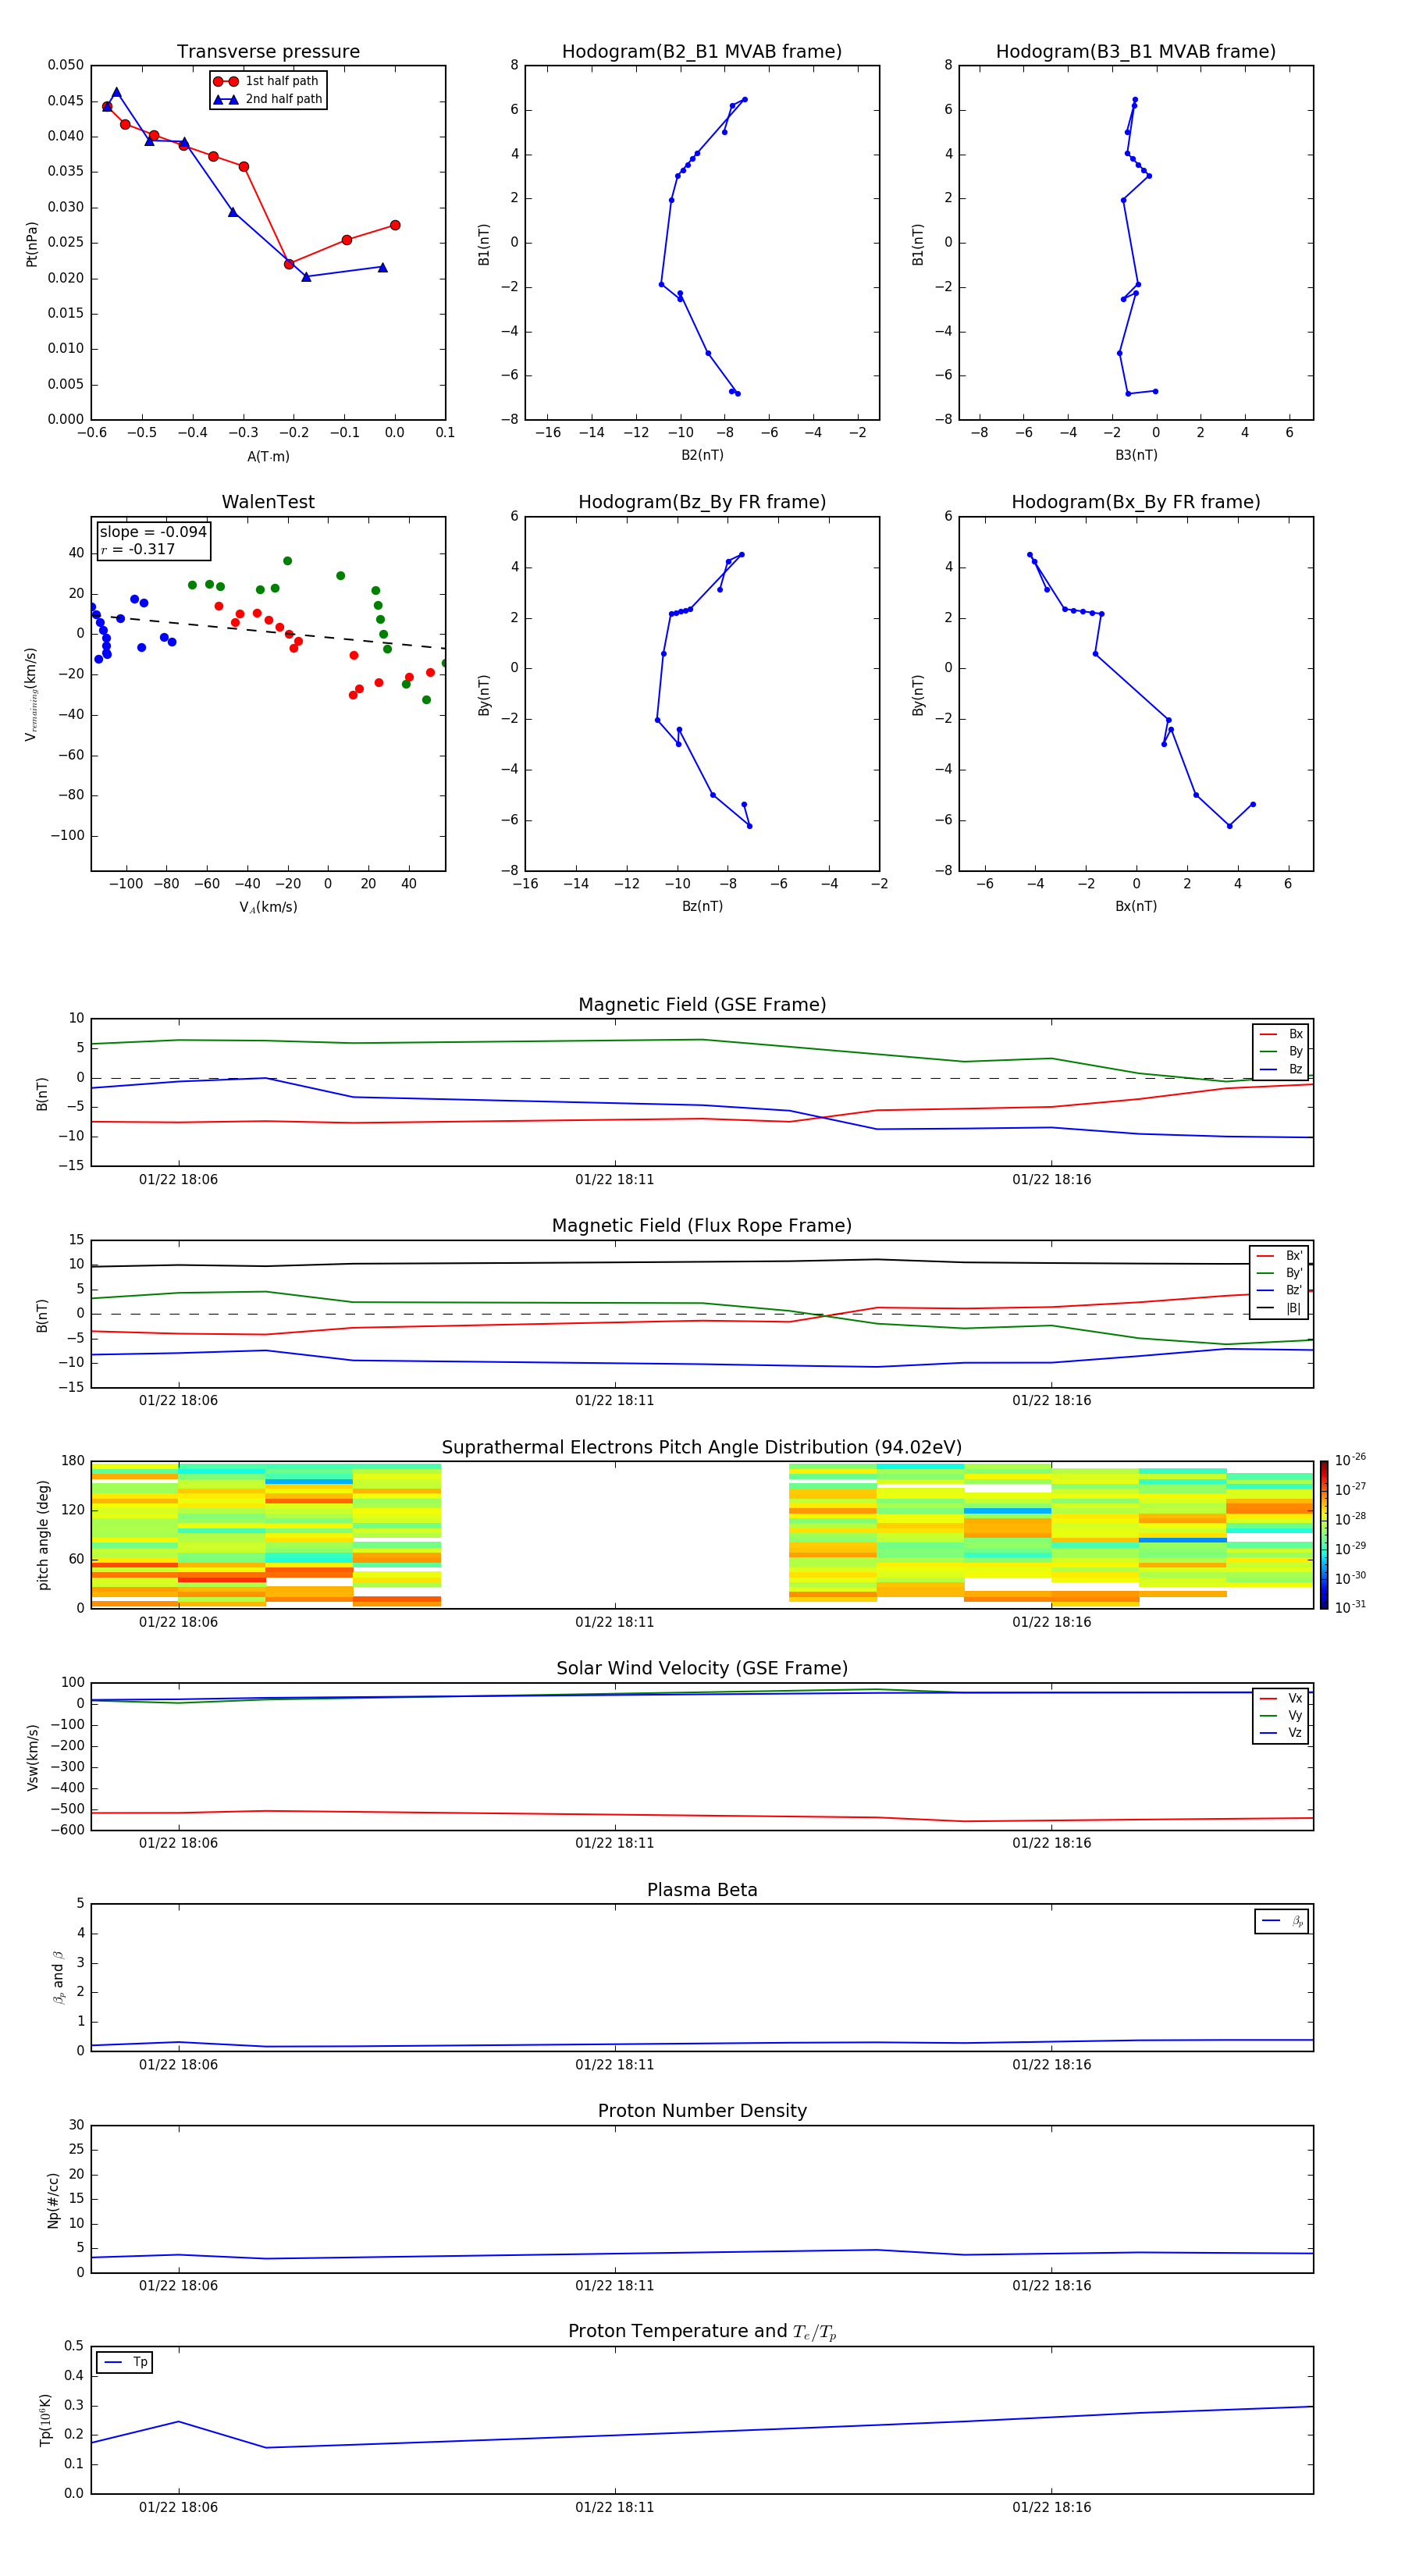This screenshot has height=2576, width=1405.
Task: Click the 'Transverse pressure' plot title
Action: click(x=268, y=52)
